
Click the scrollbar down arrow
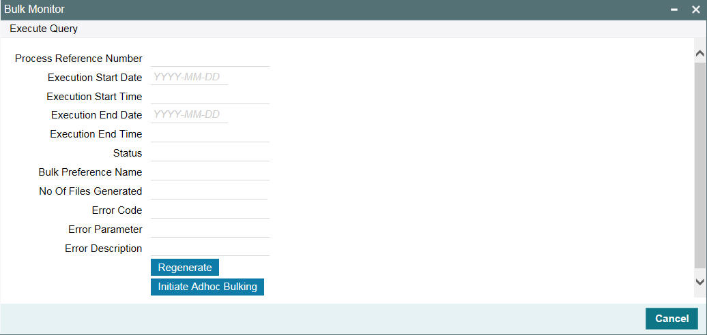[699, 282]
